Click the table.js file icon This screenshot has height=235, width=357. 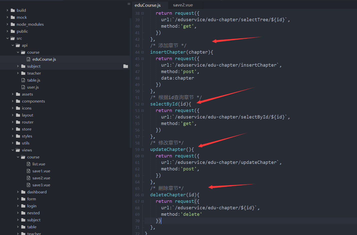(23, 80)
